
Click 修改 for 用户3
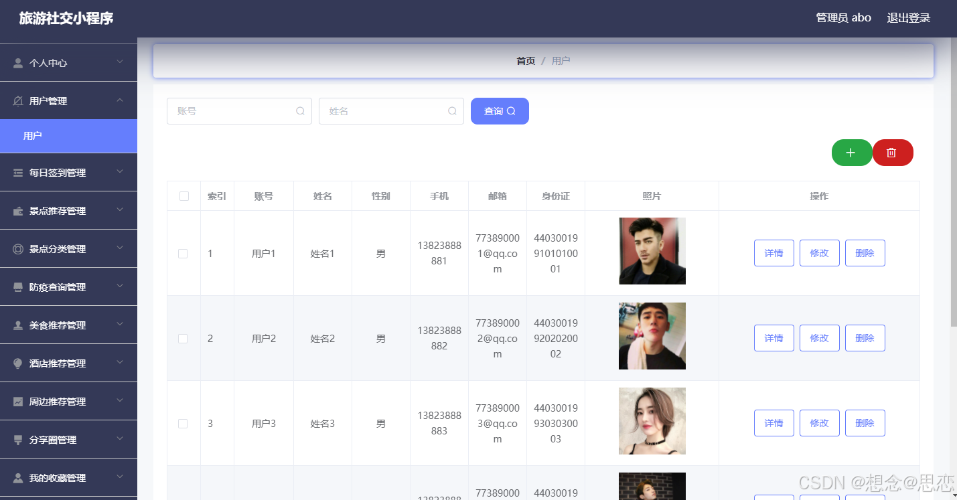[x=820, y=423]
